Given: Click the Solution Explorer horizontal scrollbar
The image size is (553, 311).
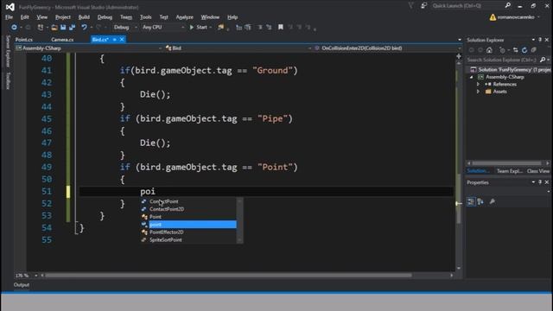Looking at the screenshot, I should tap(507, 163).
